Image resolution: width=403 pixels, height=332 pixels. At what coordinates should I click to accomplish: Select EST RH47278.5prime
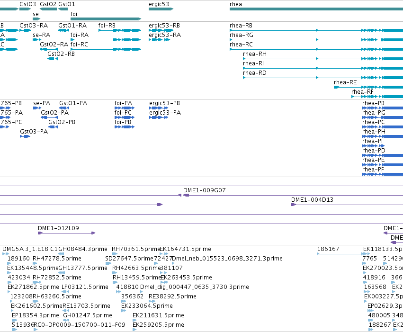click(x=57, y=259)
